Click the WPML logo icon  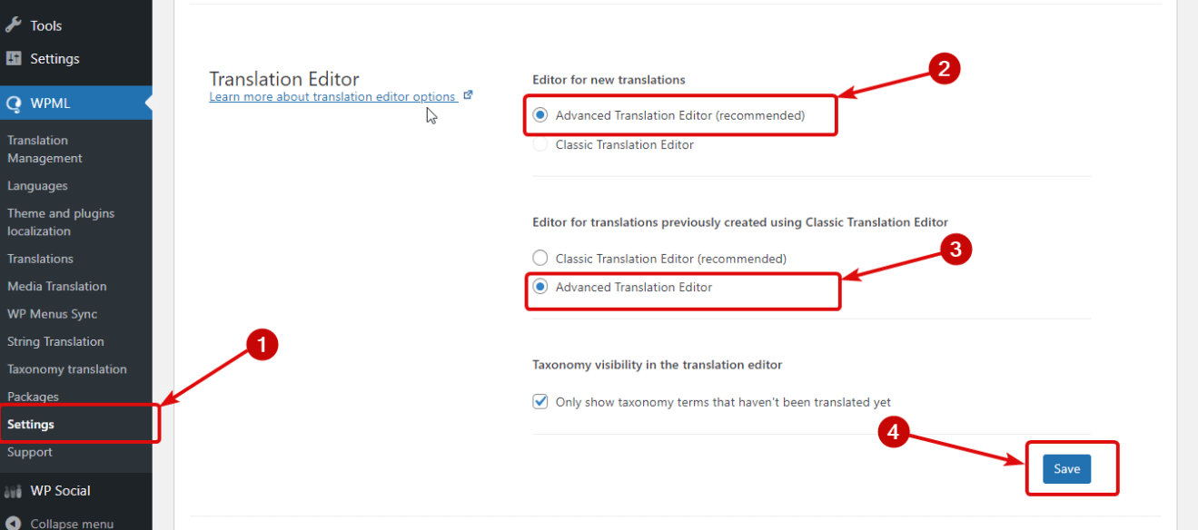14,103
